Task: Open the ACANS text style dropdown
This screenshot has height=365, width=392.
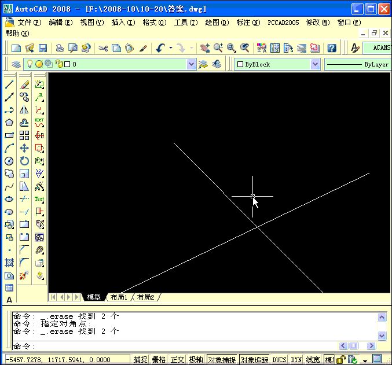Action: click(x=377, y=47)
